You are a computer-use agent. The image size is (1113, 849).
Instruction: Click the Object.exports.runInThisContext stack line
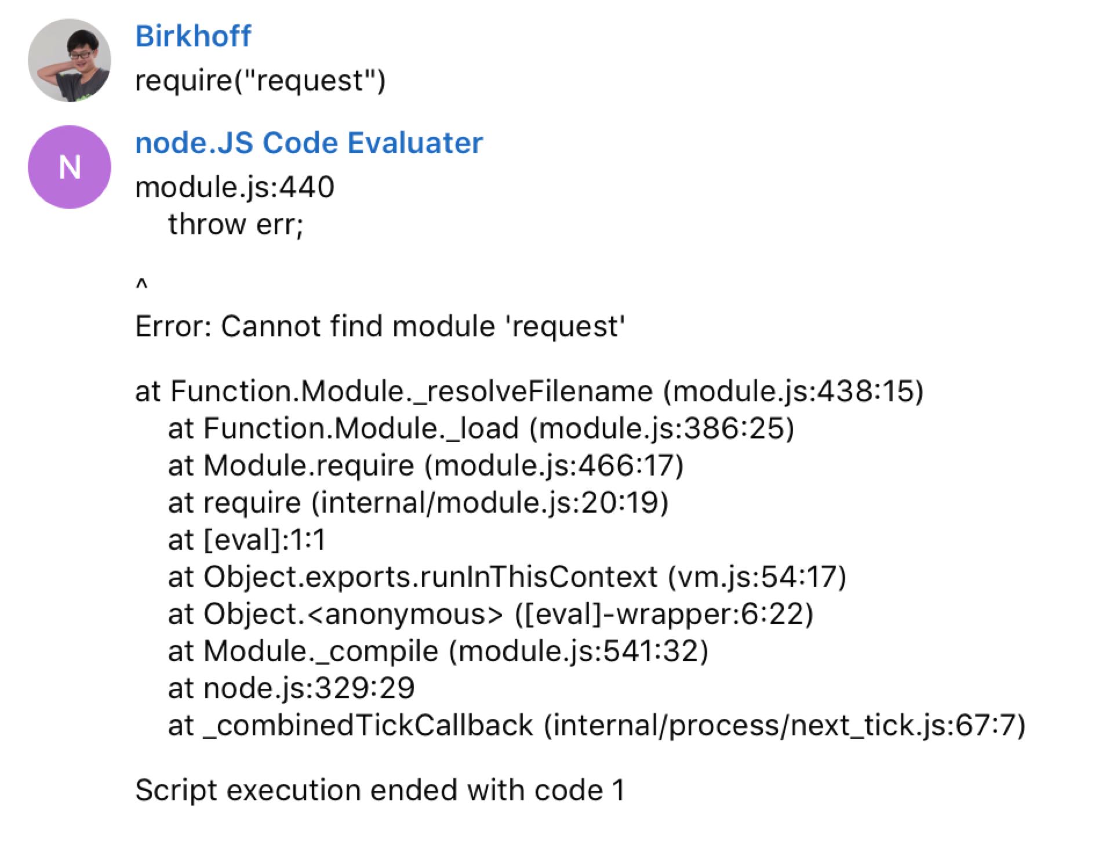click(507, 577)
